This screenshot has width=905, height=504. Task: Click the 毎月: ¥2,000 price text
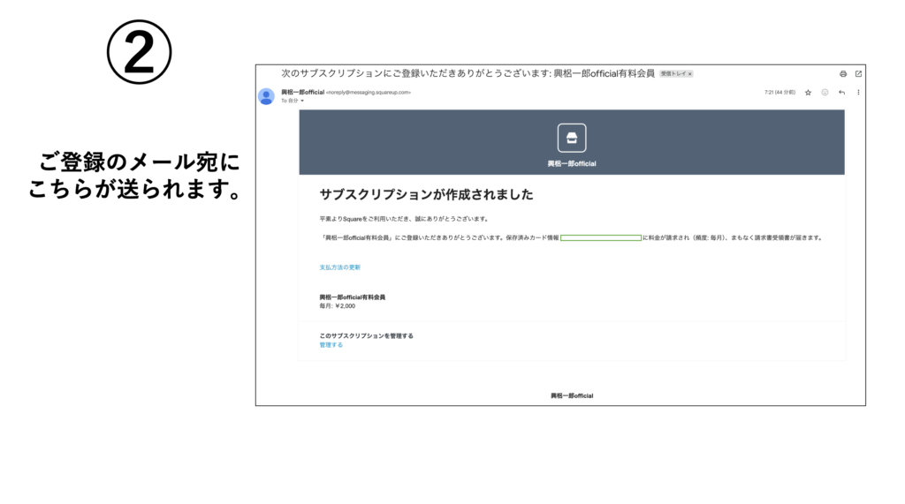point(338,306)
